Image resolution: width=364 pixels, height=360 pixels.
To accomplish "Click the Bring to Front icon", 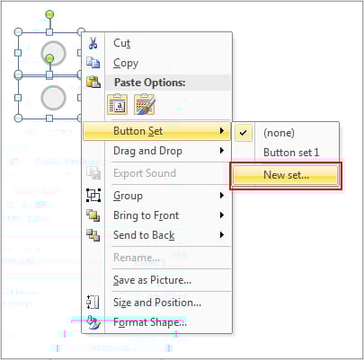I will 93,215.
